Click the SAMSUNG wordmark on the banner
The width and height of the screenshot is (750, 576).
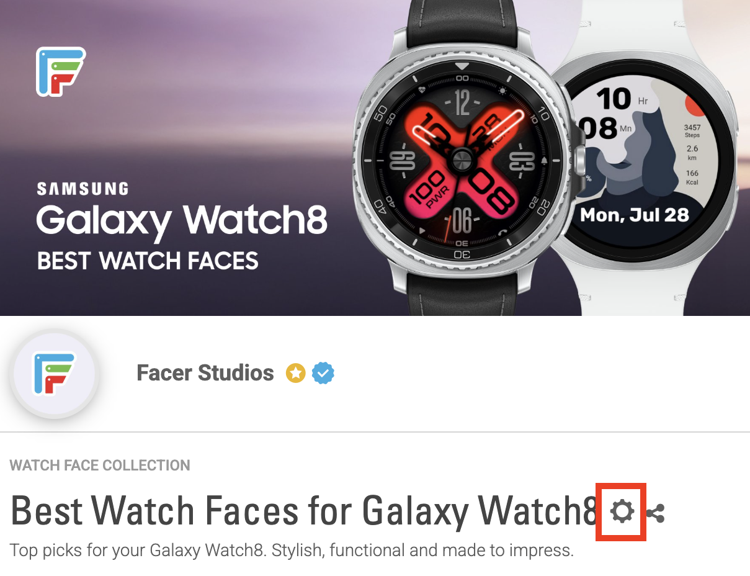pyautogui.click(x=83, y=189)
